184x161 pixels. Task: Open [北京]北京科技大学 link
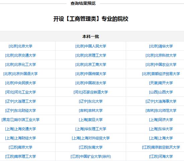click(161, 55)
